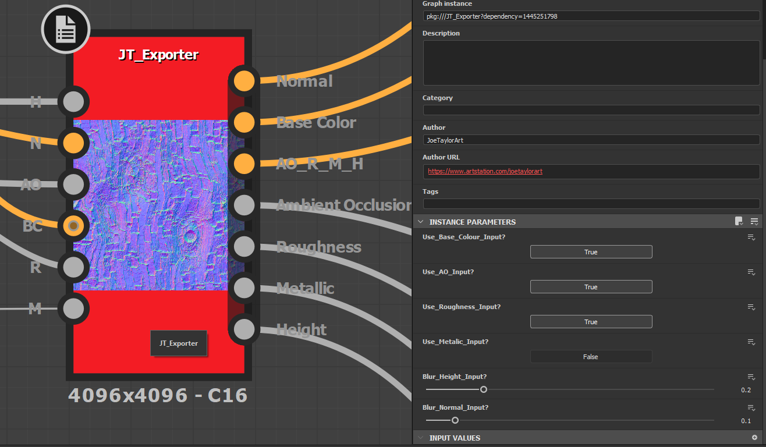Click the BC input connector
766x447 pixels.
[73, 225]
